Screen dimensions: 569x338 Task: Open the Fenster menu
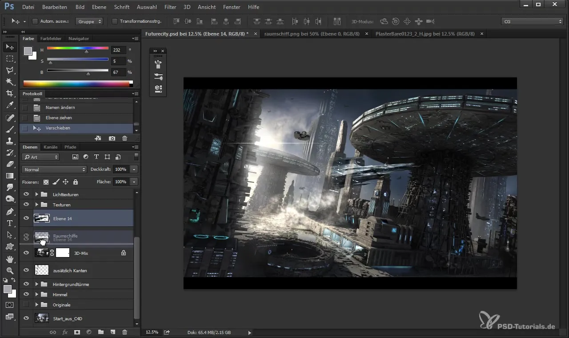tap(232, 7)
